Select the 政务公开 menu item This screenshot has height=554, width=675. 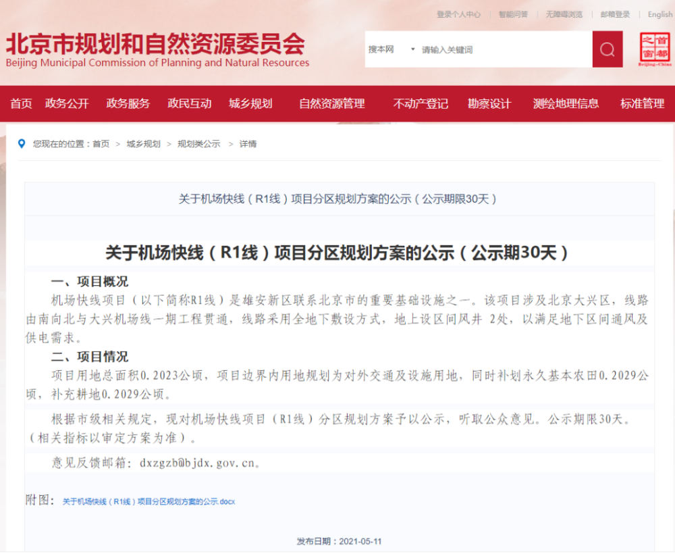[x=67, y=104]
